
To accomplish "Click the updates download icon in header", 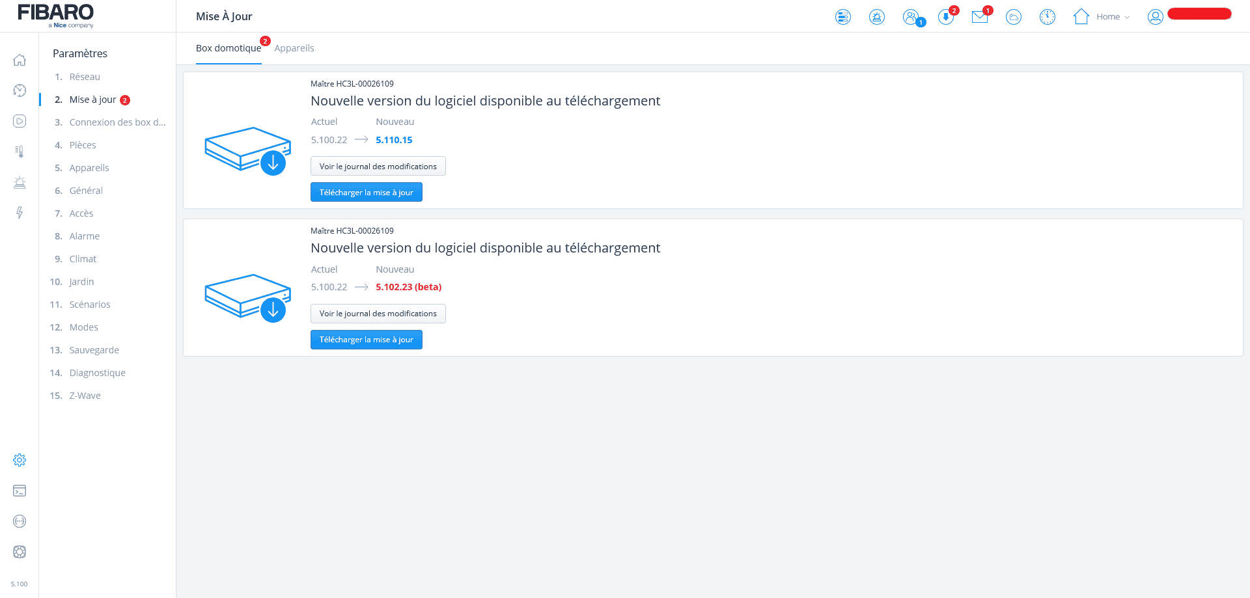I will pyautogui.click(x=945, y=17).
